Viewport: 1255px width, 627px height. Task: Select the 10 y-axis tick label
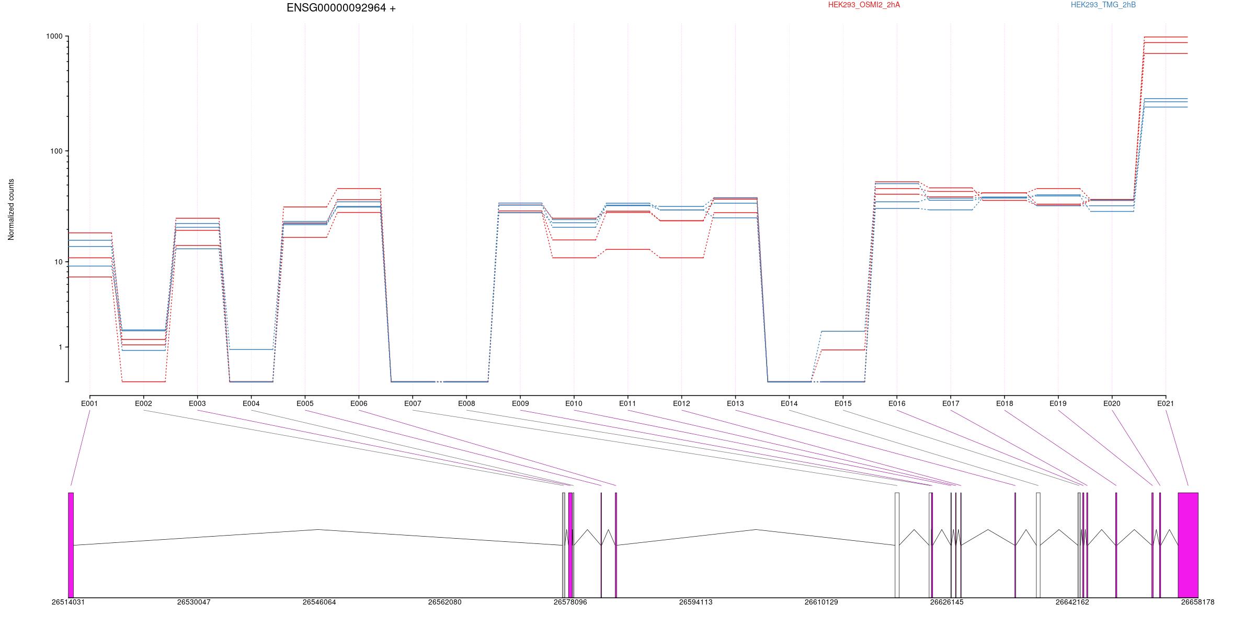click(x=58, y=262)
